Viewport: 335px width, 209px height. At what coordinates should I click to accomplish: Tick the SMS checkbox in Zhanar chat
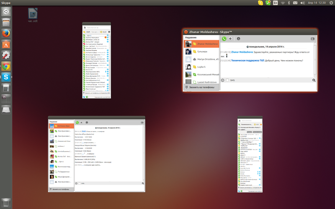tap(227, 80)
